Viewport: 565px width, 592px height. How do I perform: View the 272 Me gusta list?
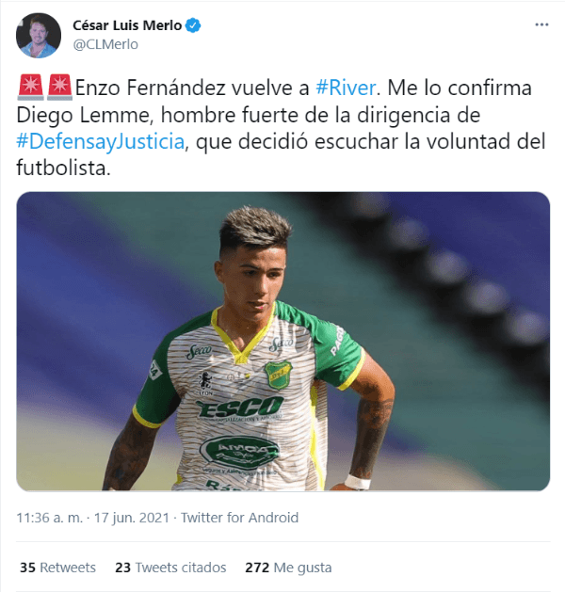[x=288, y=568]
